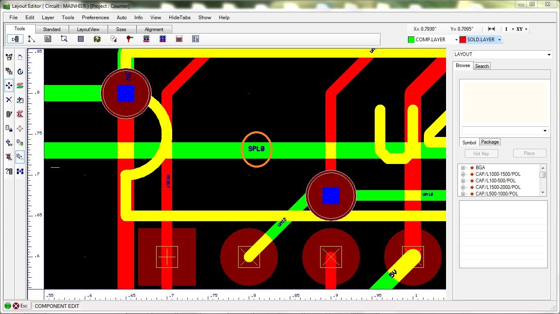Click the blue square via labeled 5V
The height and width of the screenshot is (314, 560).
coord(126,94)
